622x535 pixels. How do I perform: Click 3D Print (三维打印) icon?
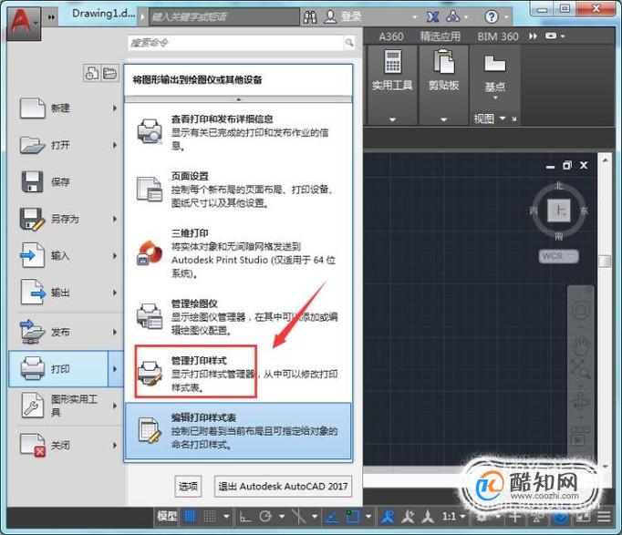point(150,252)
